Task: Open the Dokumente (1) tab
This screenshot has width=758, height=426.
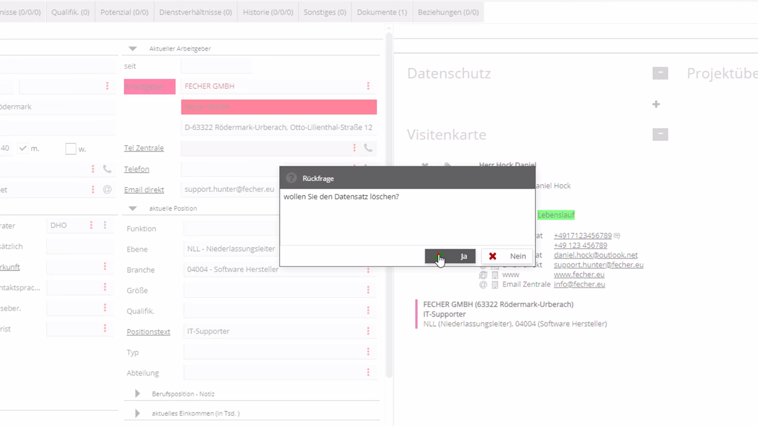Action: 382,12
